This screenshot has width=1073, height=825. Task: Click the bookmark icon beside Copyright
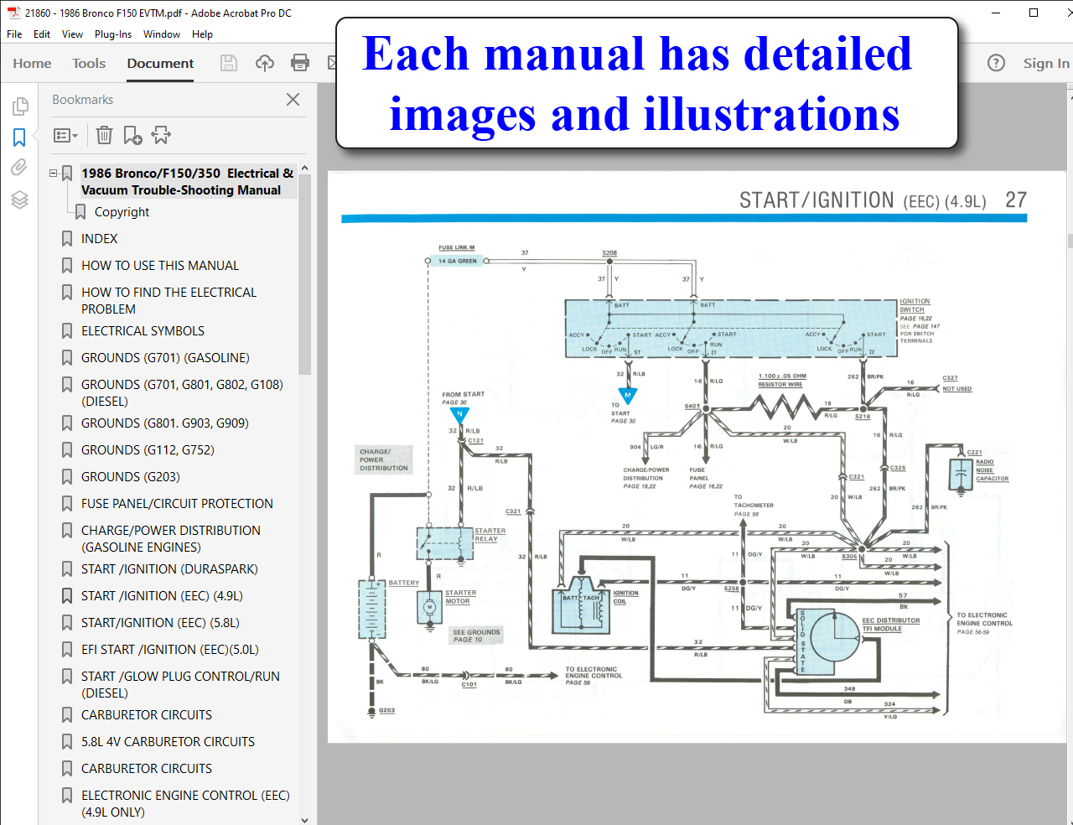[x=80, y=212]
